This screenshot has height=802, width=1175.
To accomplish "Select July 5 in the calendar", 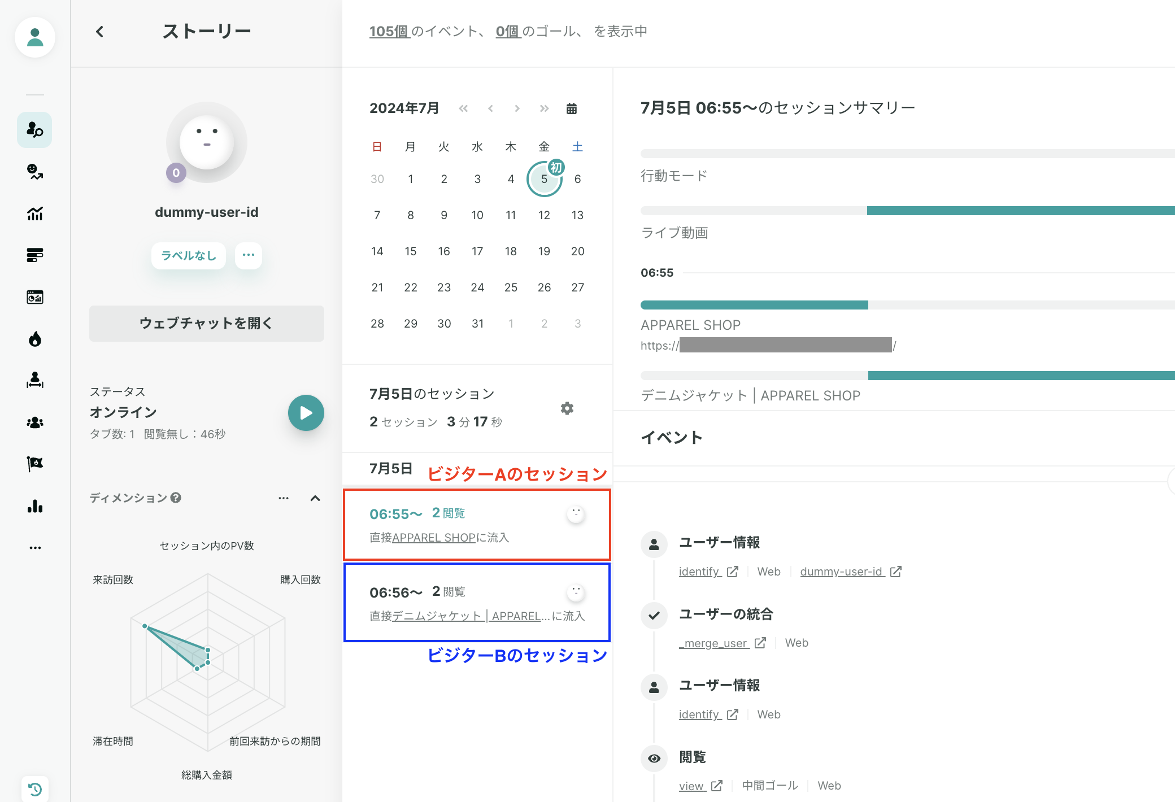I will click(x=544, y=179).
